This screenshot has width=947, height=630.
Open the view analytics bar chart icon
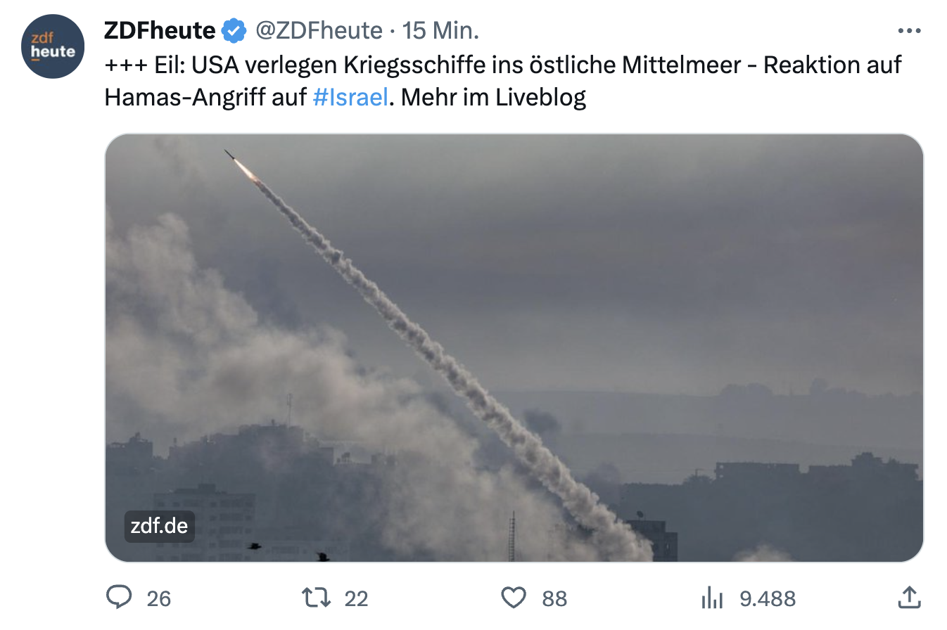tap(712, 598)
